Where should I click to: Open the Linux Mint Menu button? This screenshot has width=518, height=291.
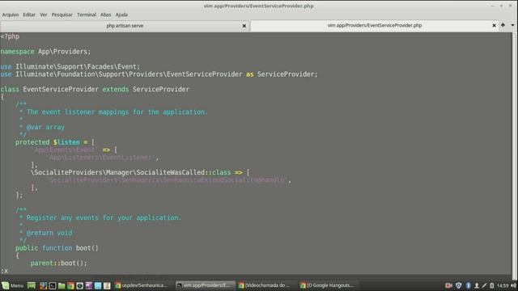point(13,285)
